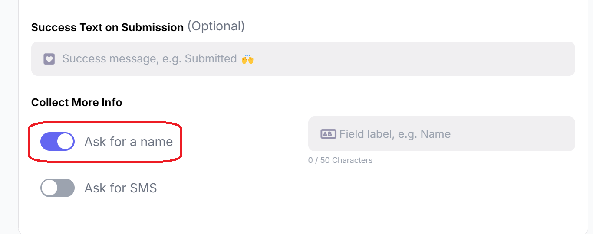593x234 pixels.
Task: Click the 'Success Text on Submission' label
Action: pos(107,27)
